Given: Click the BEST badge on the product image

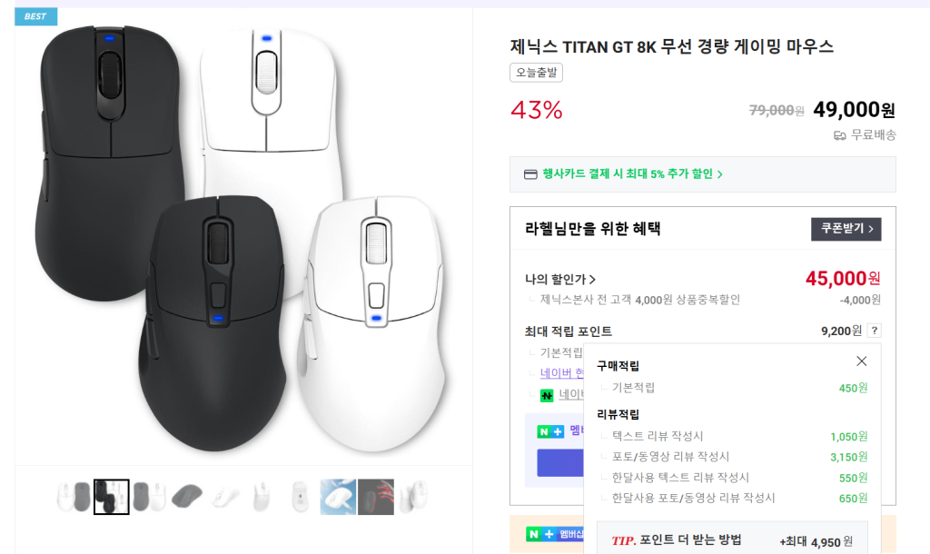Looking at the screenshot, I should point(35,16).
